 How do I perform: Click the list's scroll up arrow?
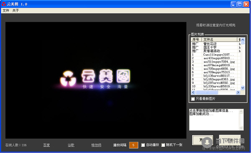coord(243,40)
